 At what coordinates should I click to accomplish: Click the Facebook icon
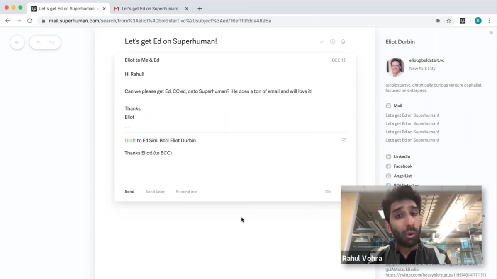click(x=388, y=166)
